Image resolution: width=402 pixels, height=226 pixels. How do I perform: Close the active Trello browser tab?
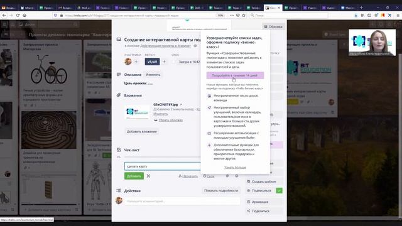(279, 8)
